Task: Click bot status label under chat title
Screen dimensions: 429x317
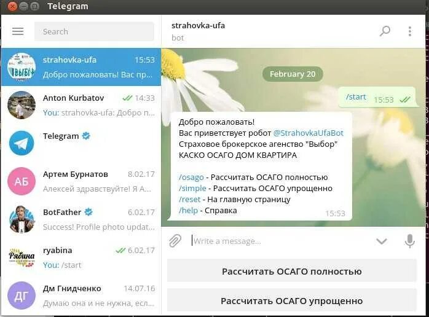Action: coord(178,37)
